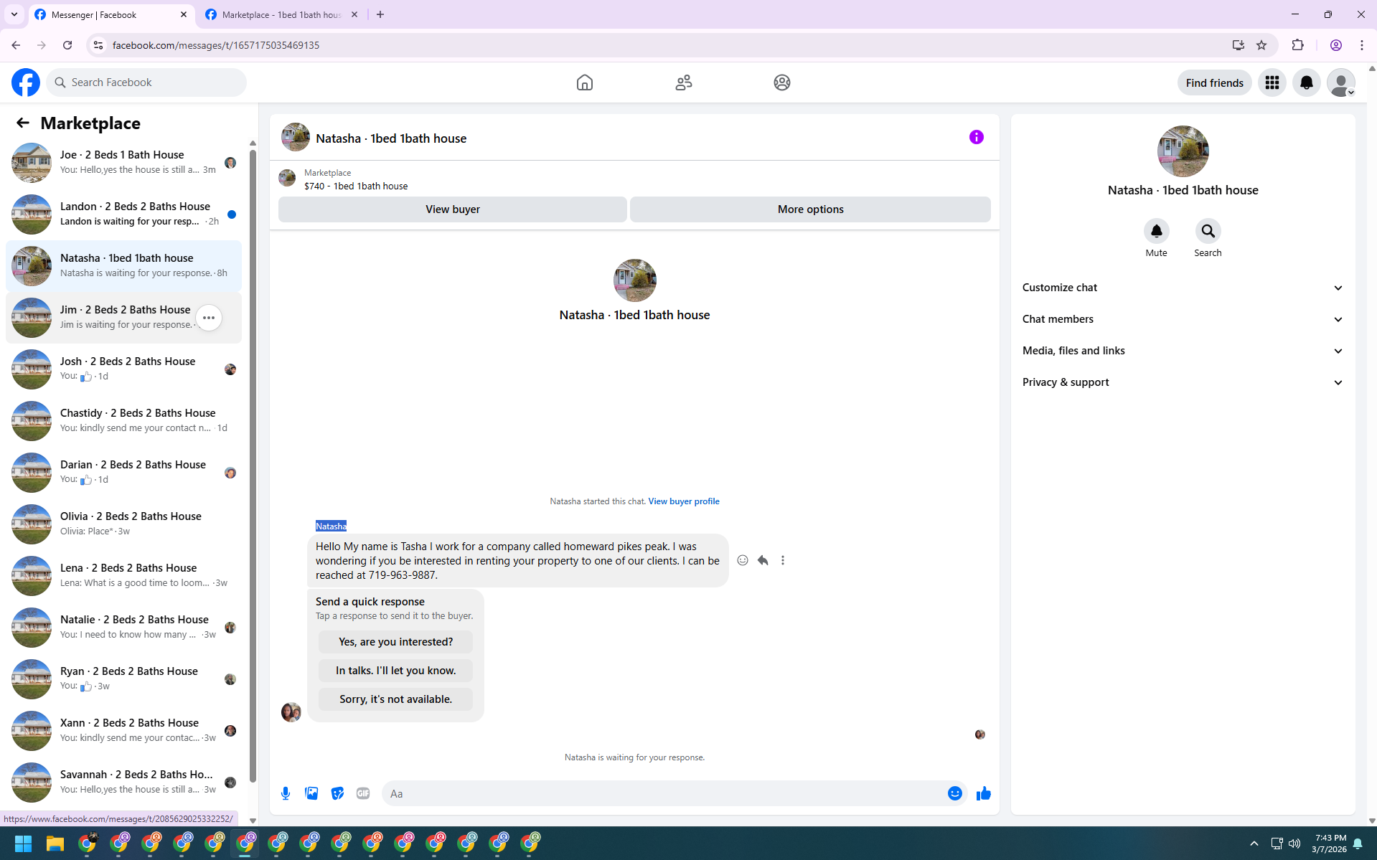Open File Explorer from the taskbar

[55, 844]
